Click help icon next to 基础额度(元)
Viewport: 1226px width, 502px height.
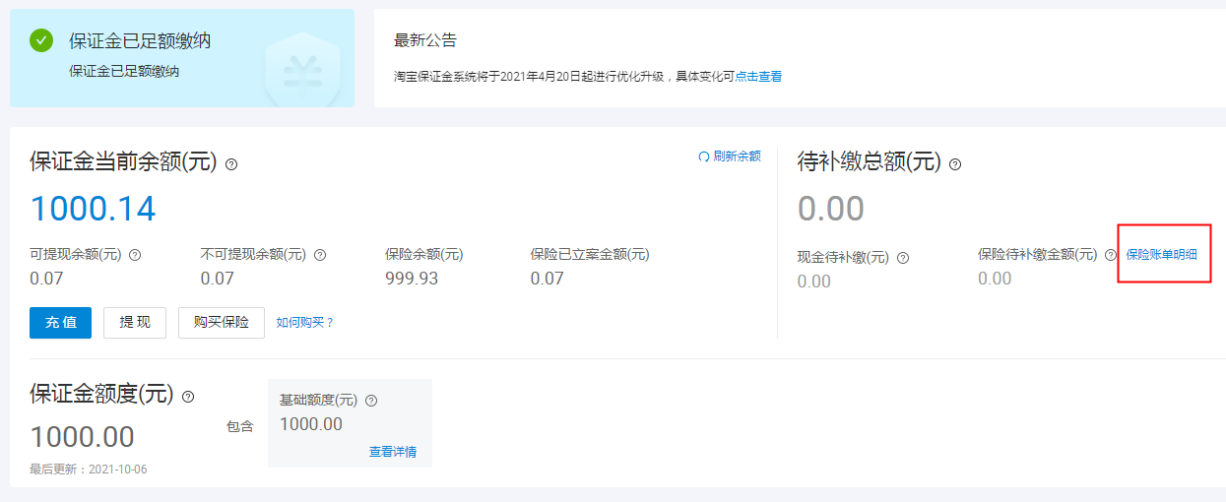[x=371, y=401]
